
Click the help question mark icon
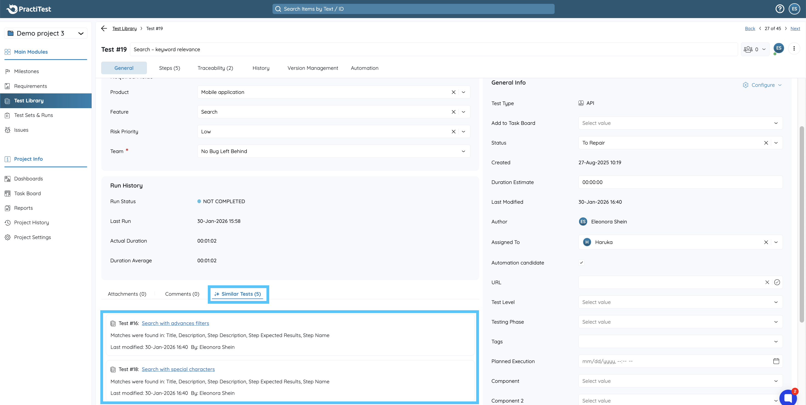click(x=779, y=9)
